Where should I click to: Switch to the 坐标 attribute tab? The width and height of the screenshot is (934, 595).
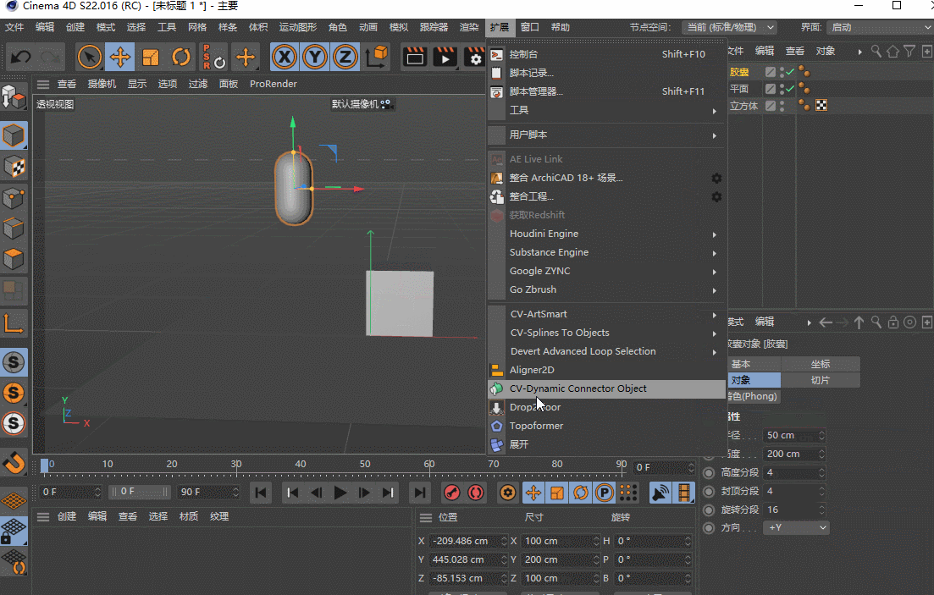(821, 364)
